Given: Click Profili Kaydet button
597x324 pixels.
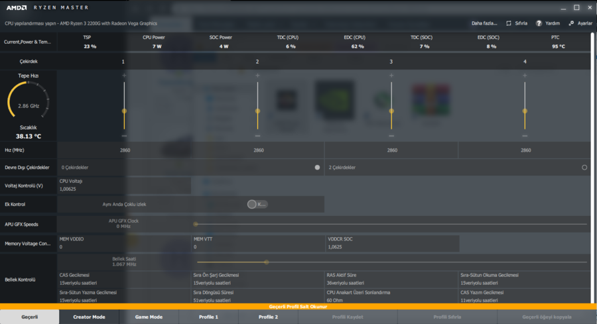Looking at the screenshot, I should 348,317.
